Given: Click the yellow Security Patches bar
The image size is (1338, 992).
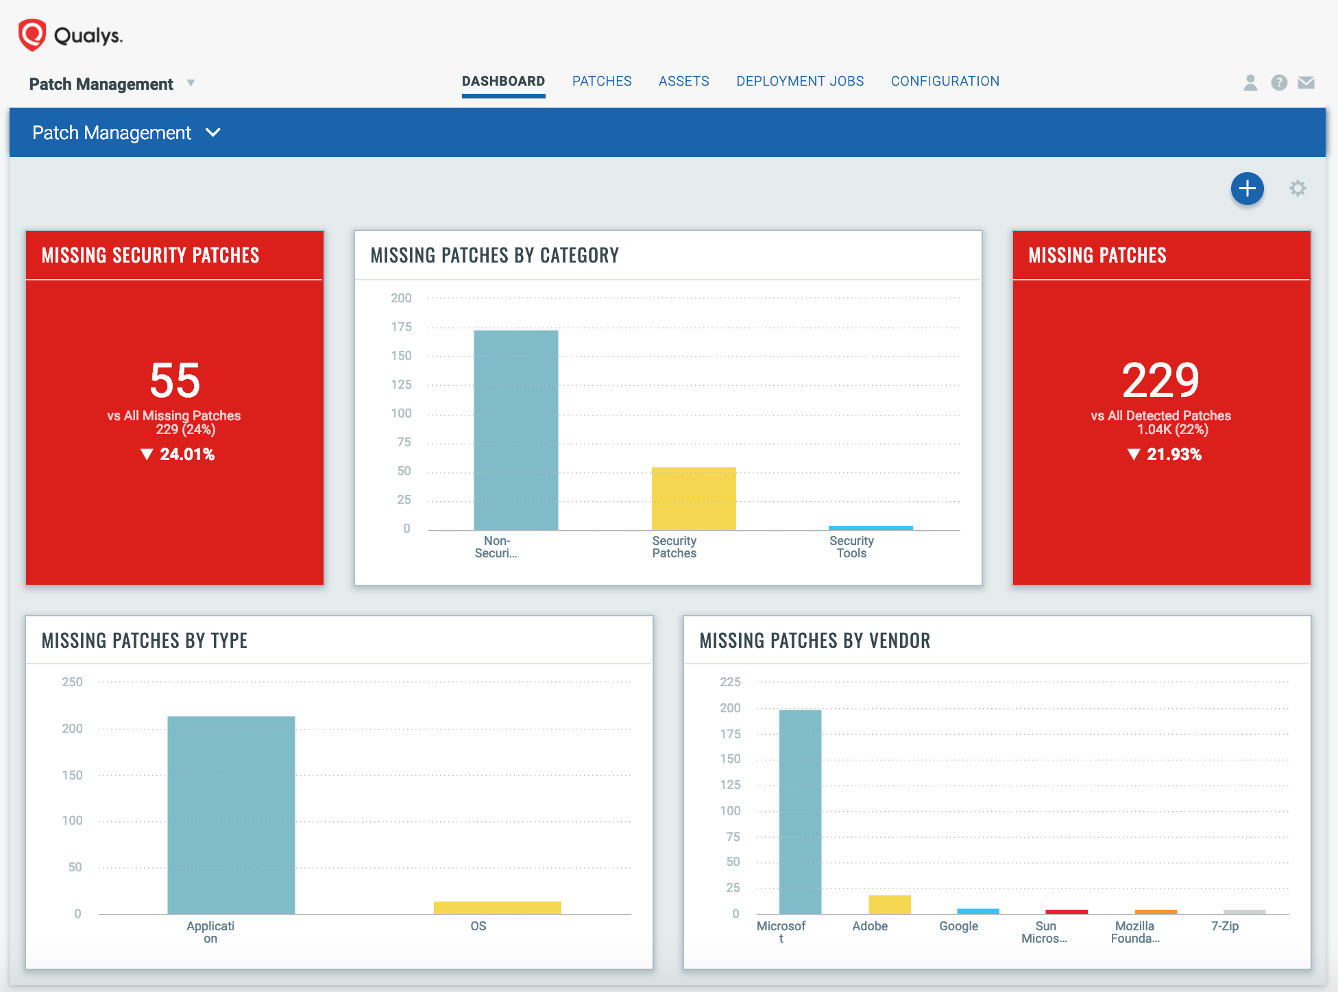Looking at the screenshot, I should (693, 498).
